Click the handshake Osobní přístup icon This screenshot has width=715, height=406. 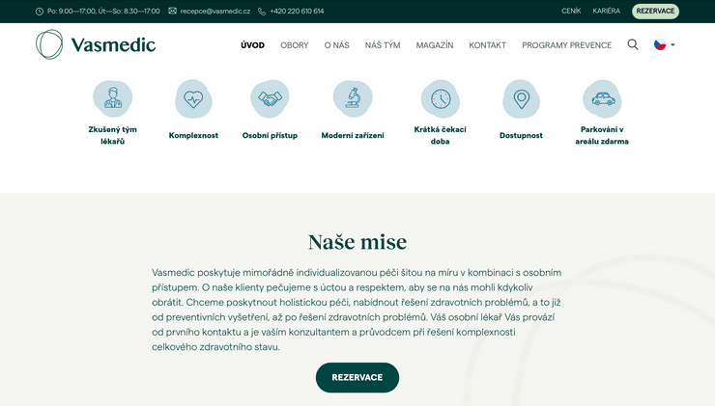(270, 98)
